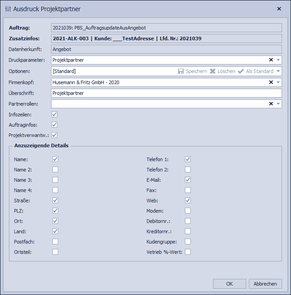Open the Druckparameter dropdown list
This screenshot has height=295, width=291.
pos(278,60)
